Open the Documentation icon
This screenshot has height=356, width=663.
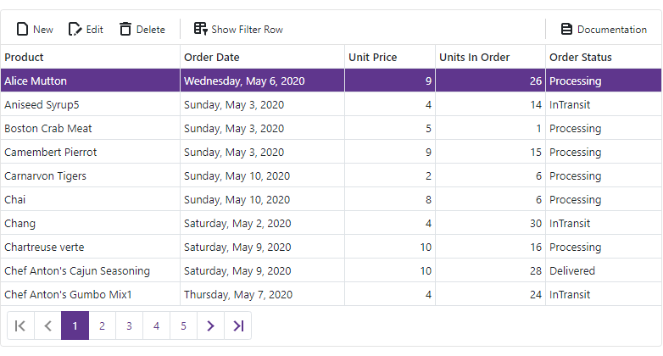click(566, 29)
